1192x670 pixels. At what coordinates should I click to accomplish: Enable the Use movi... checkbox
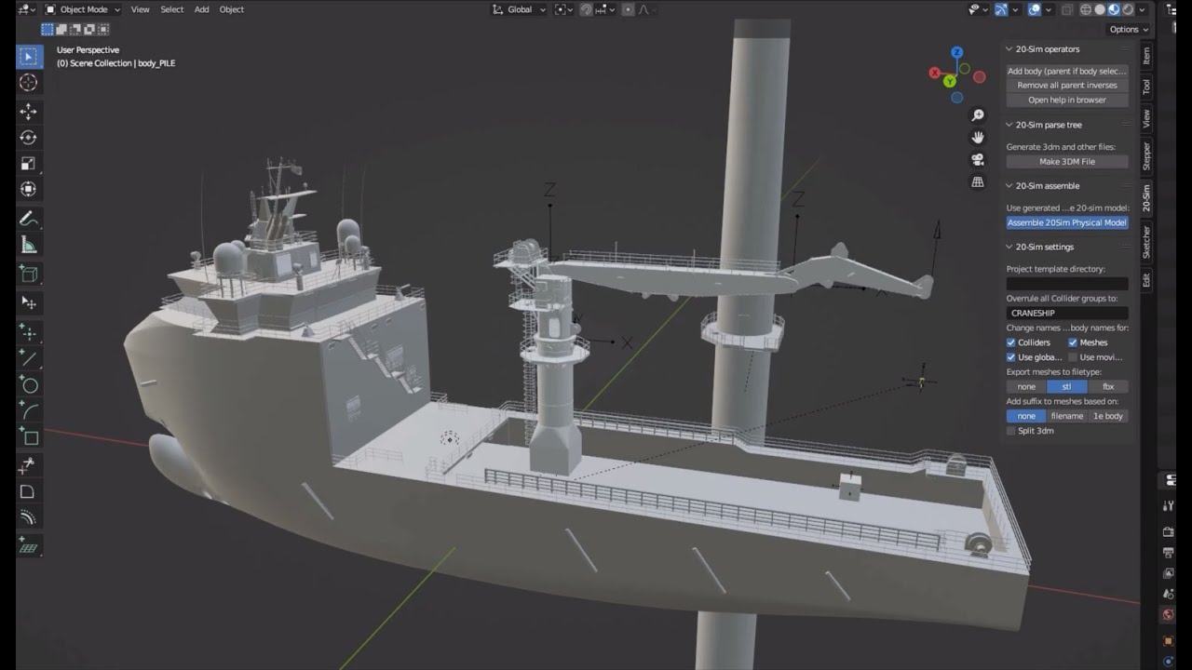tap(1073, 357)
